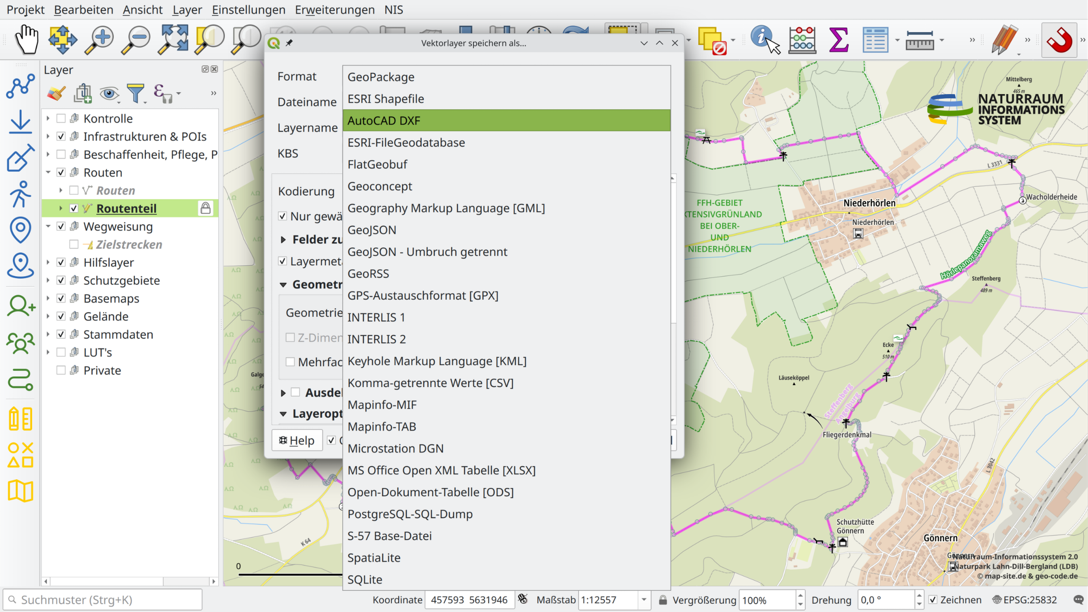Select the Pan Map hand tool
1088x612 pixels.
27,40
